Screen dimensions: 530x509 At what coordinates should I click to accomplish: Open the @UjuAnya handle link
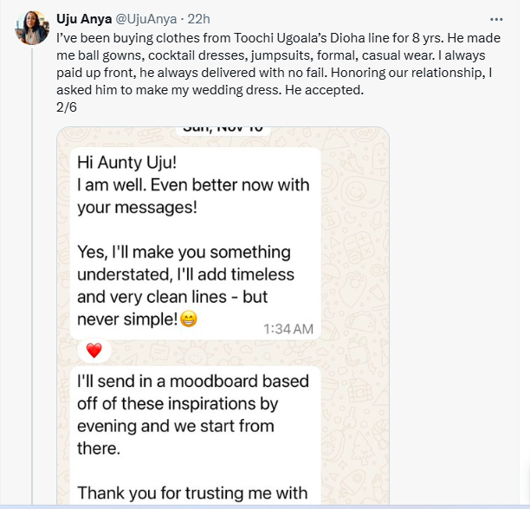[146, 18]
